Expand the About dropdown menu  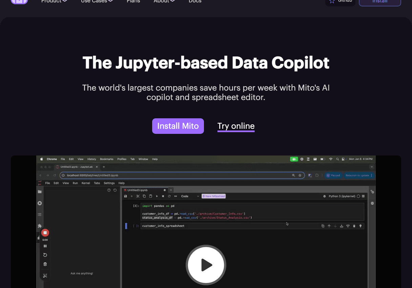(x=164, y=1)
